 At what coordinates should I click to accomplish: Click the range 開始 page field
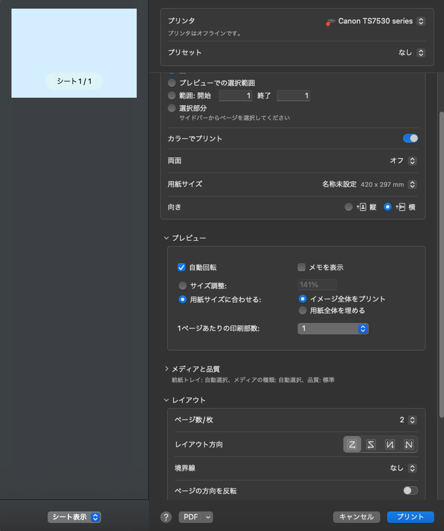point(235,95)
